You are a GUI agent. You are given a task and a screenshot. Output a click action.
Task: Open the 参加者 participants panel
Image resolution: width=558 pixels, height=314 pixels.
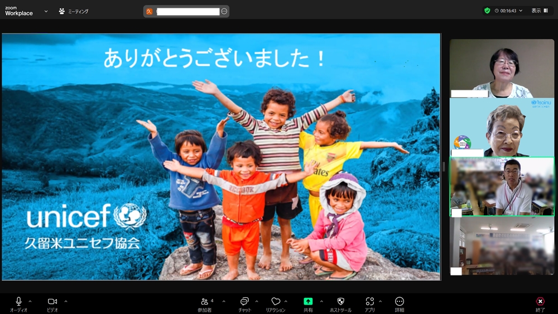(205, 302)
